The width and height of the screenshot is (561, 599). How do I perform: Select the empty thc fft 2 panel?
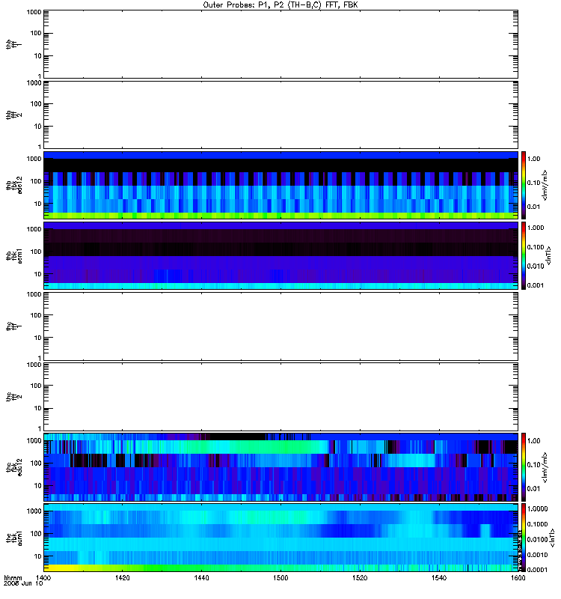point(280,397)
